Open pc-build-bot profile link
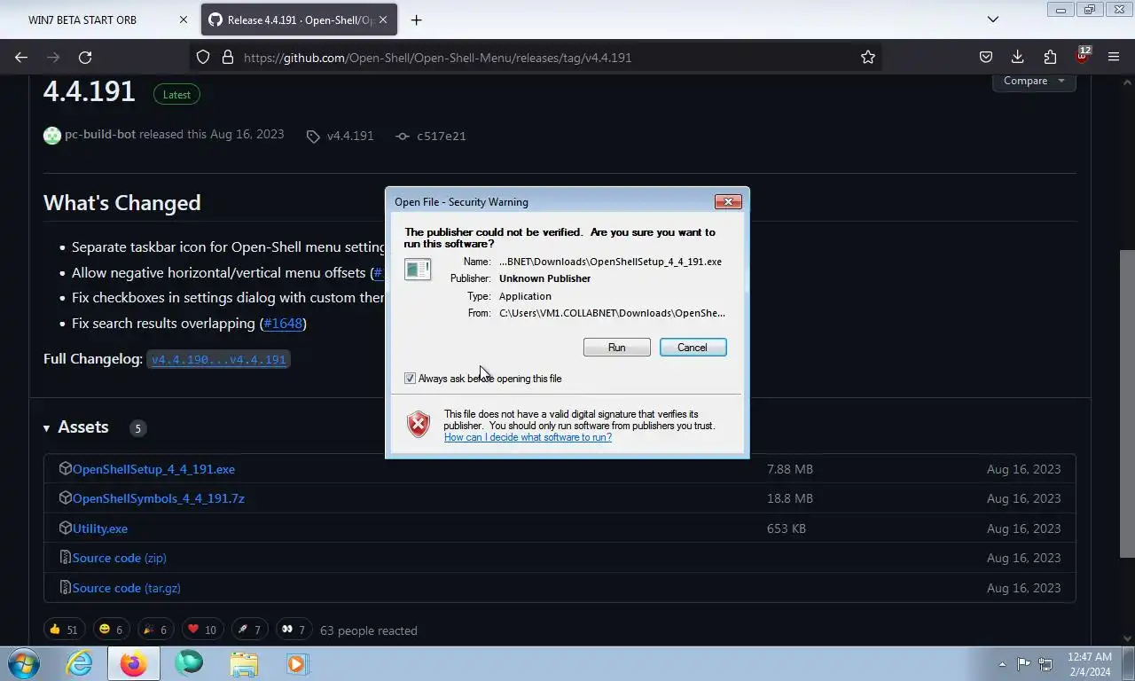 point(100,135)
